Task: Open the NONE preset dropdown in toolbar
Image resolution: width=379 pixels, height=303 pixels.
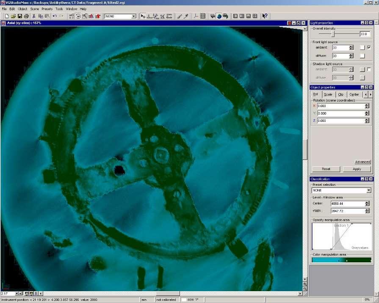Action: tap(134, 16)
